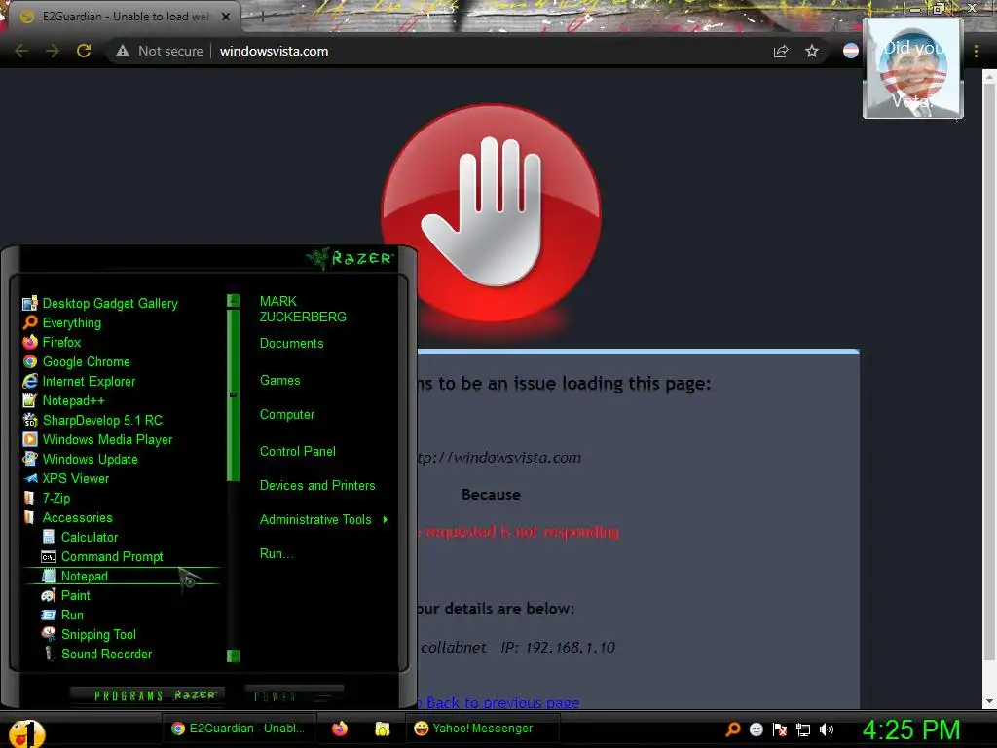Open Desktop Gadget Gallery from start menu
Image resolution: width=997 pixels, height=748 pixels.
click(100, 304)
